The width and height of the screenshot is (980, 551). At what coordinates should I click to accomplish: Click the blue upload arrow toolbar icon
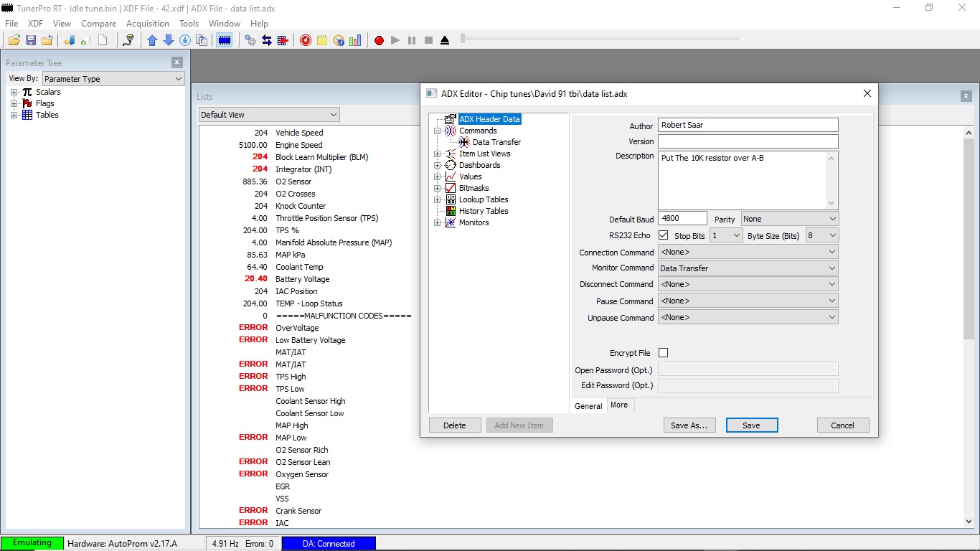(x=152, y=40)
